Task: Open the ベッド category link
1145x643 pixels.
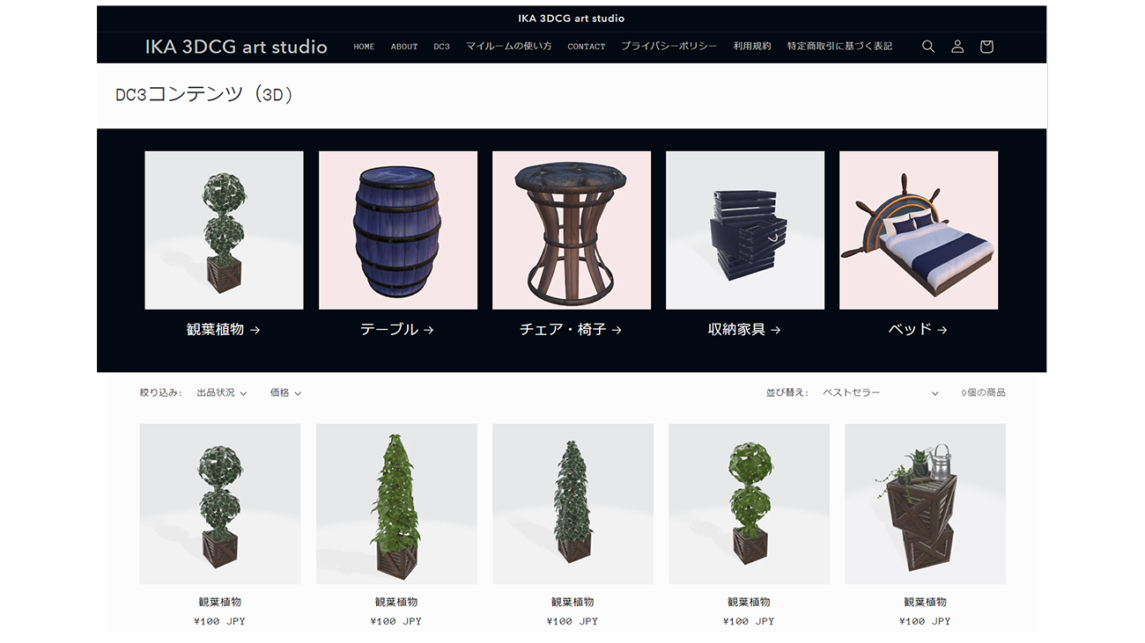Action: [x=918, y=330]
